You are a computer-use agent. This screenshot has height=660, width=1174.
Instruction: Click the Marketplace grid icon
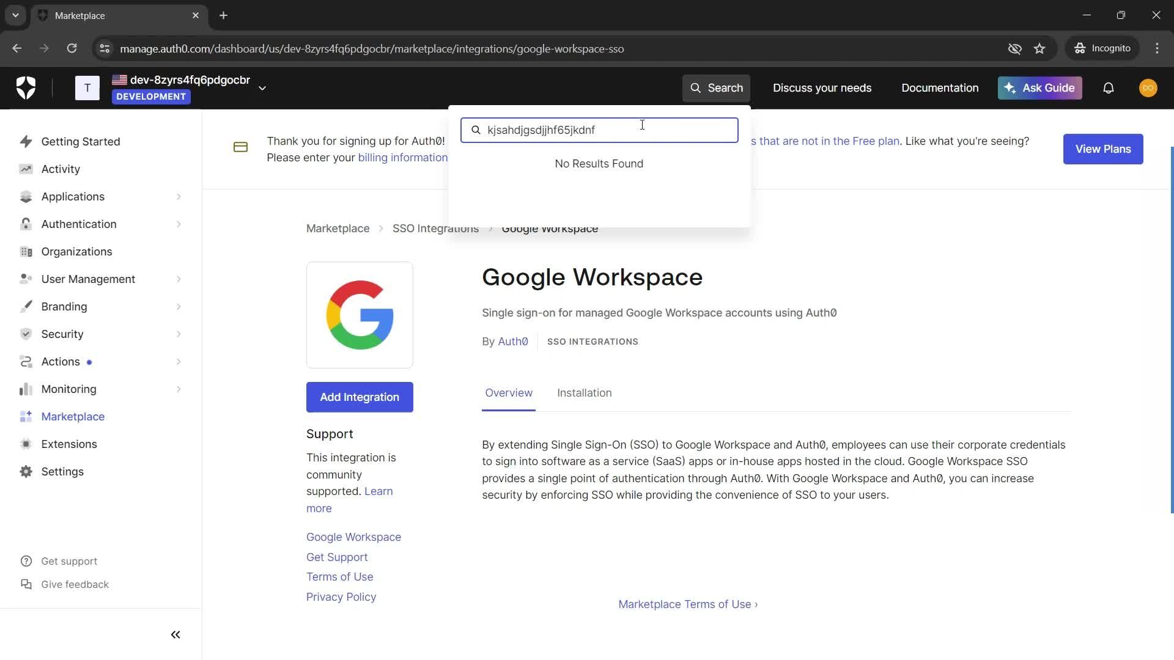point(26,417)
